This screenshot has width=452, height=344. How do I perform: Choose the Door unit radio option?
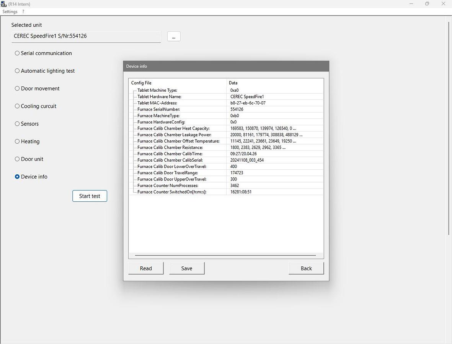[17, 159]
